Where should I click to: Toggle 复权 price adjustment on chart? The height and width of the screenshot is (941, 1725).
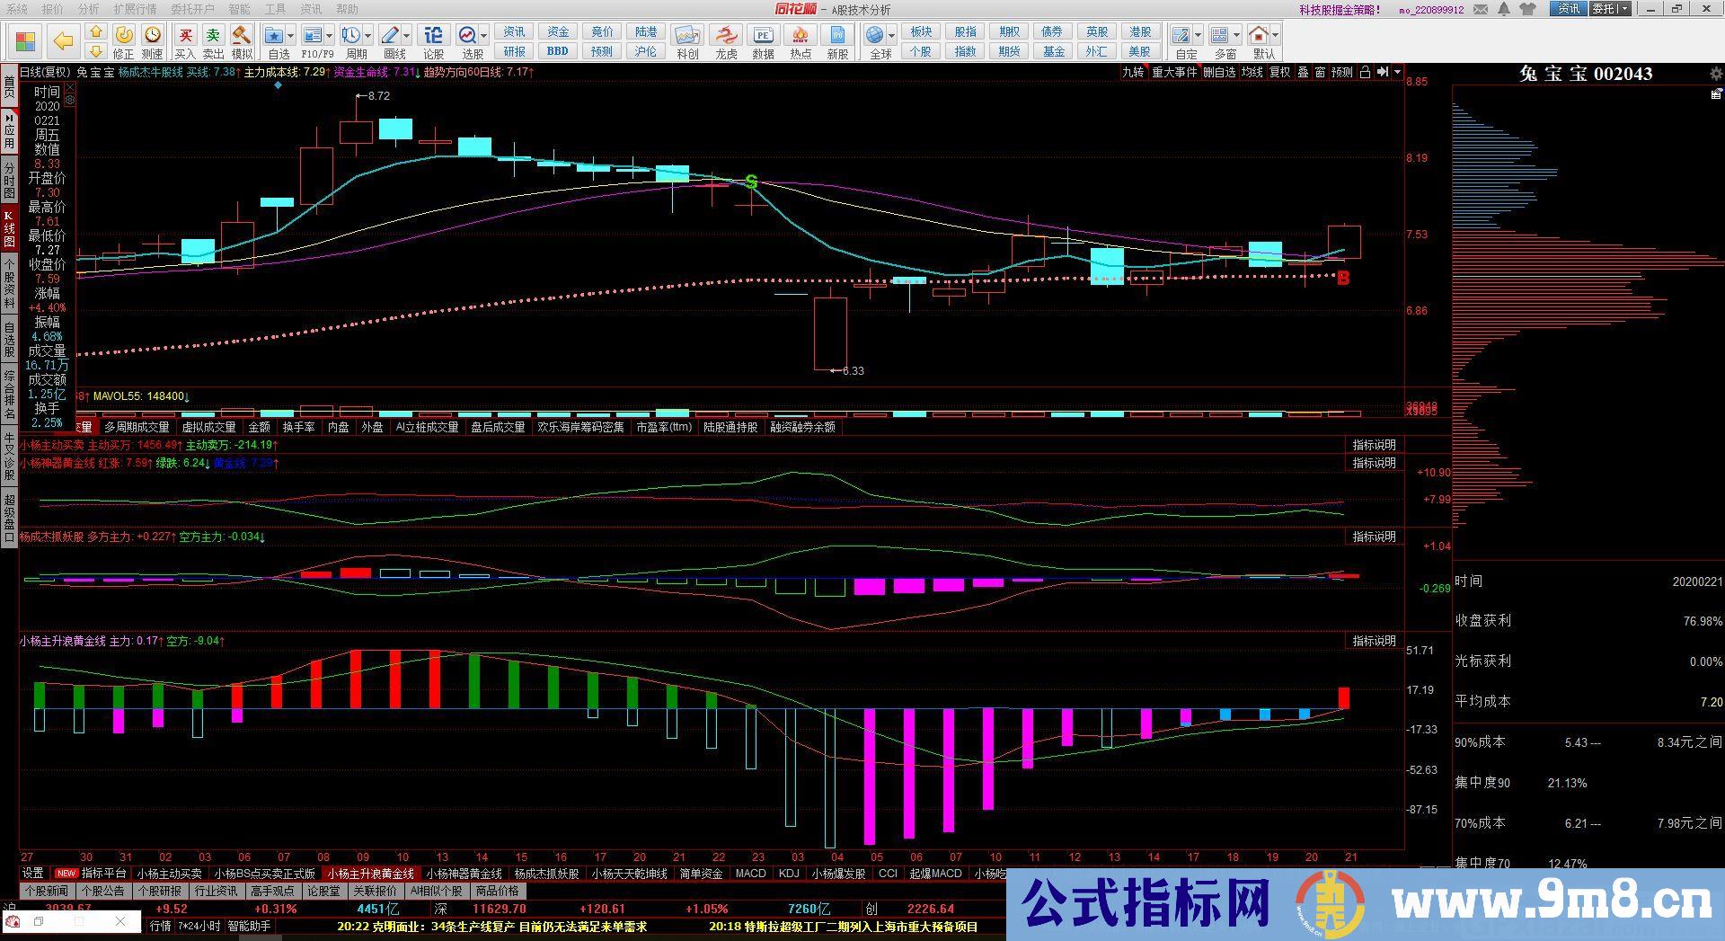click(1279, 72)
